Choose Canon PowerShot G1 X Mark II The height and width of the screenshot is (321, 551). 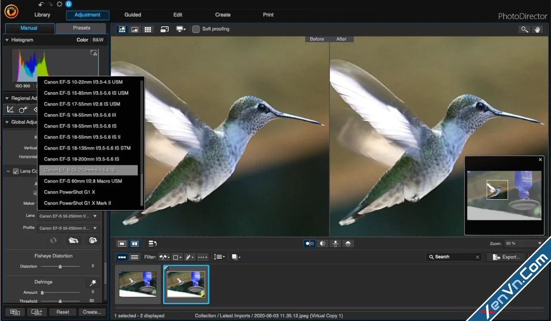click(x=88, y=203)
